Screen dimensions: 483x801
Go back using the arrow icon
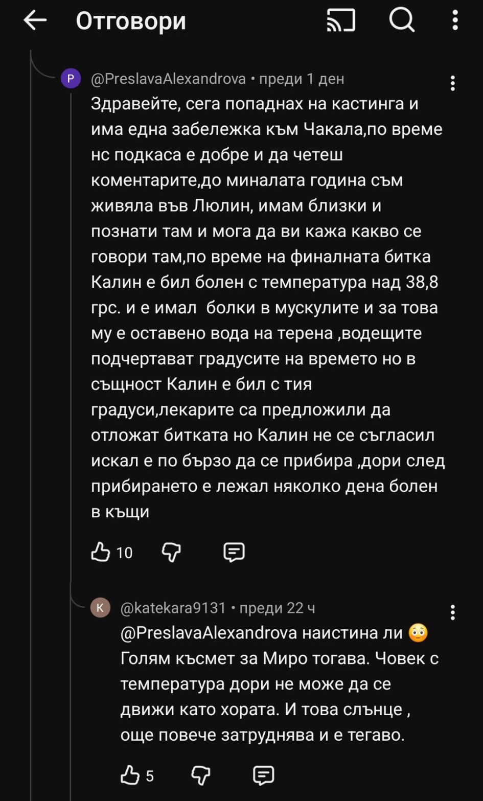pyautogui.click(x=35, y=21)
